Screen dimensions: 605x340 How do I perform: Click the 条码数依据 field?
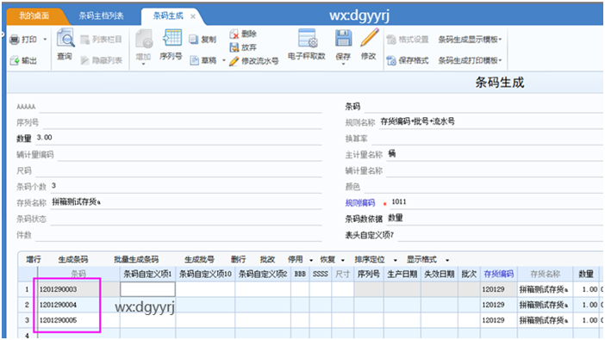495,219
